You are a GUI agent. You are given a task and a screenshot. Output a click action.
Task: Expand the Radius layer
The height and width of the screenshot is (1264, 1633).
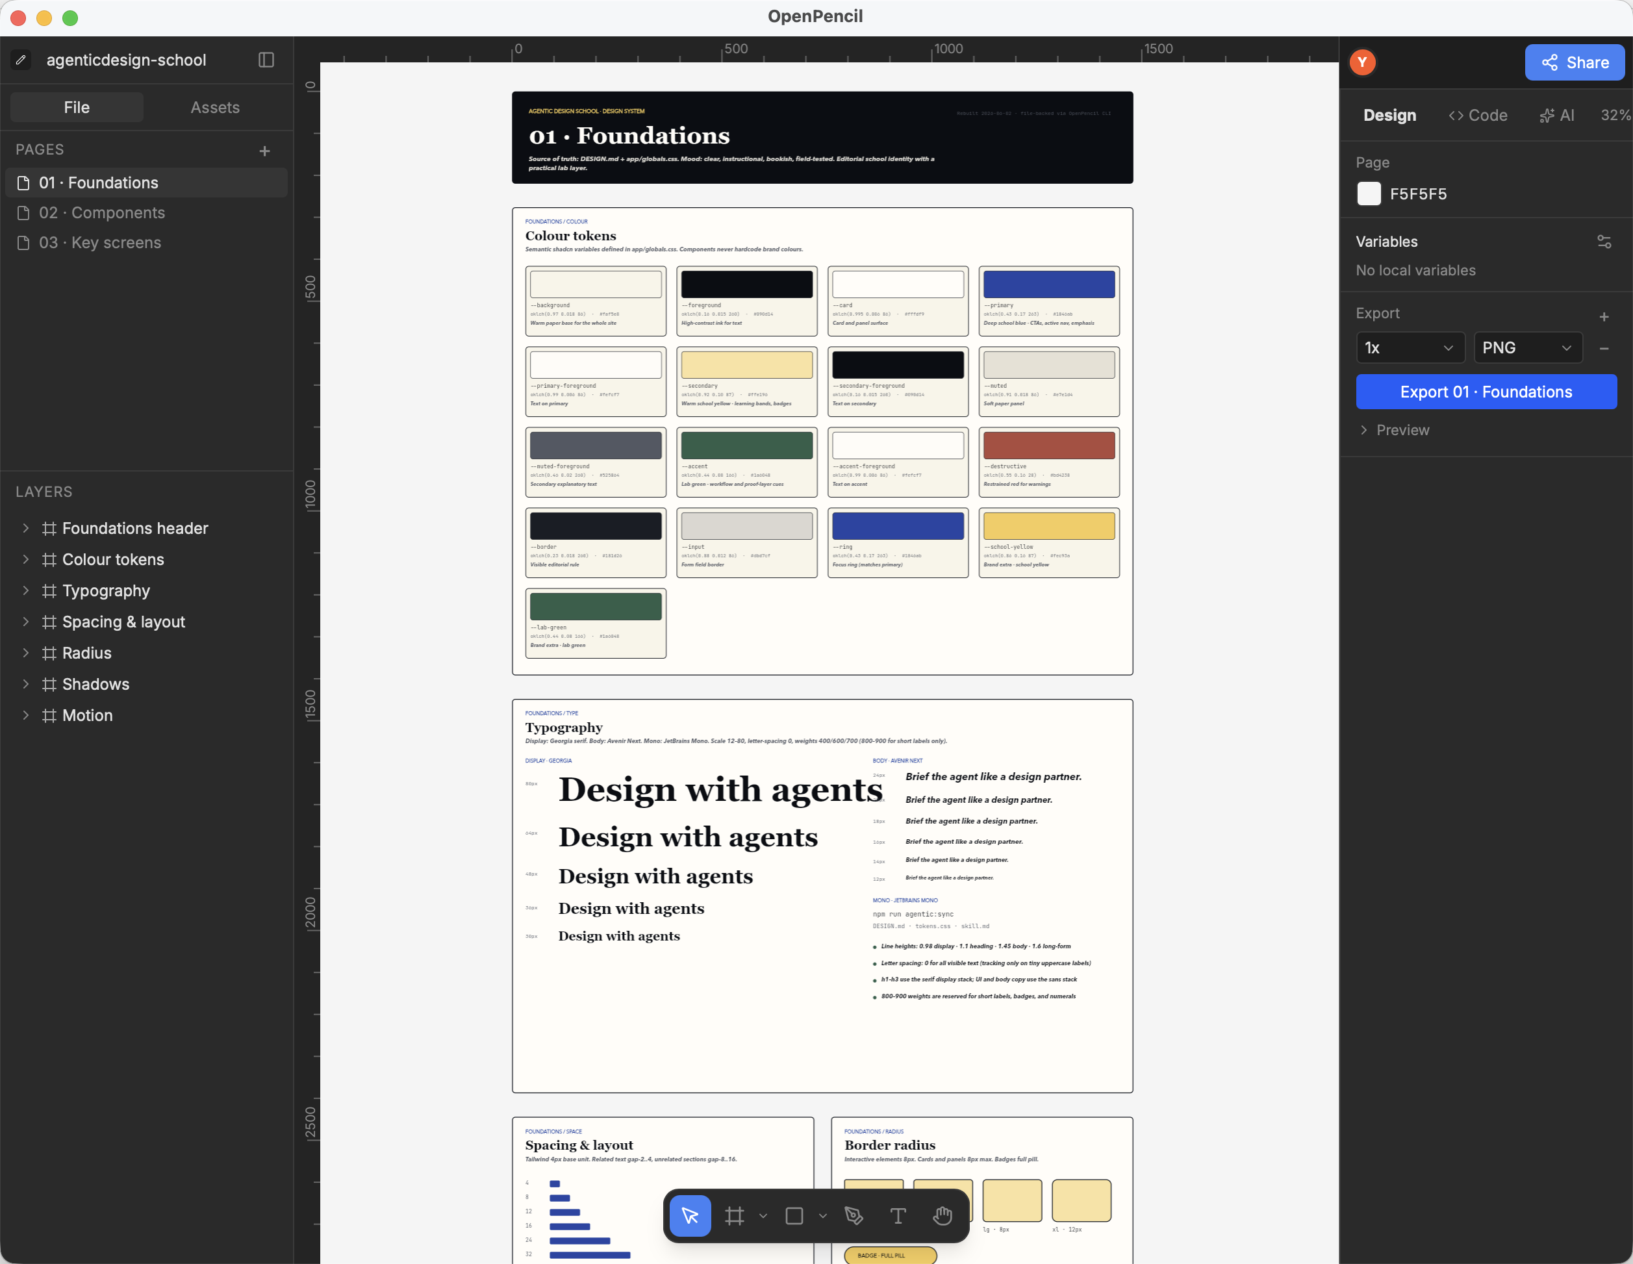point(25,653)
